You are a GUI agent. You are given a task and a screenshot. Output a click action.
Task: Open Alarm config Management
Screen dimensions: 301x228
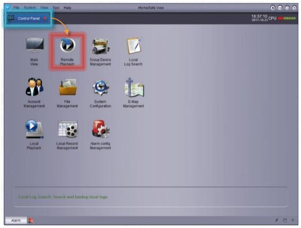(x=101, y=129)
